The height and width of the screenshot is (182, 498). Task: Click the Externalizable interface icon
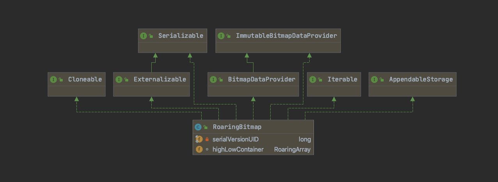click(x=119, y=80)
